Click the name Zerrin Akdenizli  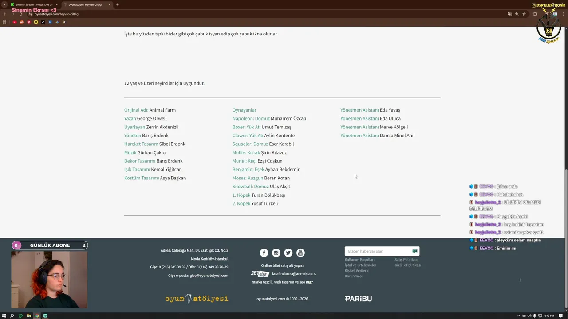coord(162,127)
